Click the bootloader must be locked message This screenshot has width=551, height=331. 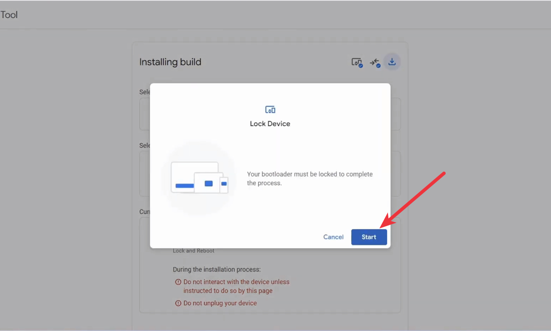coord(309,179)
